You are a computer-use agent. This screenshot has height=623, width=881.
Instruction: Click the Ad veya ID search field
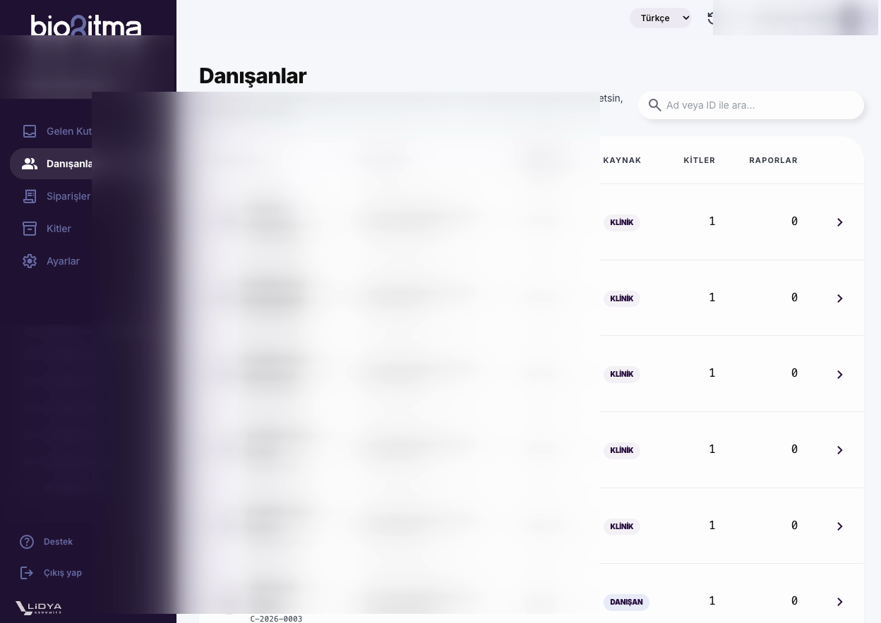coord(751,105)
